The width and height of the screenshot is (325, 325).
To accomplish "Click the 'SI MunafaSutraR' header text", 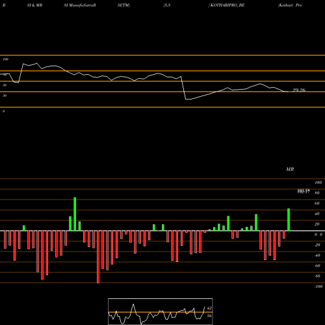I will click(80, 5).
